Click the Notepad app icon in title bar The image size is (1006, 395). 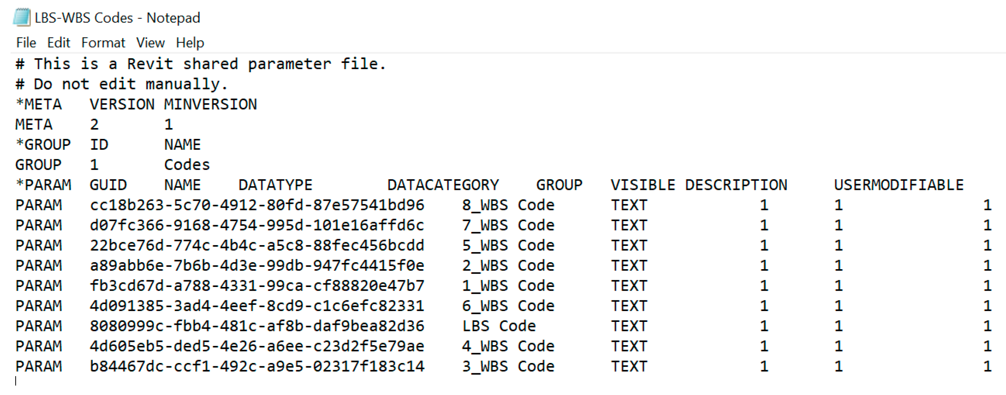tap(21, 17)
